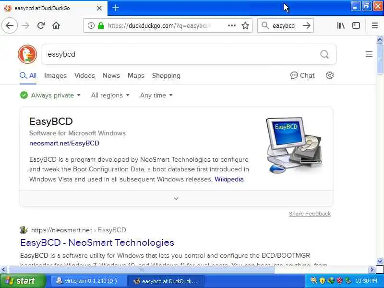Focus the DuckDuckGo search input field

coord(181,54)
